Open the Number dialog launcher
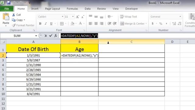195x110 pixels. 181,30
